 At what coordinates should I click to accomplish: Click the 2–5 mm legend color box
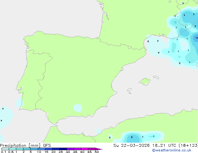27,149
